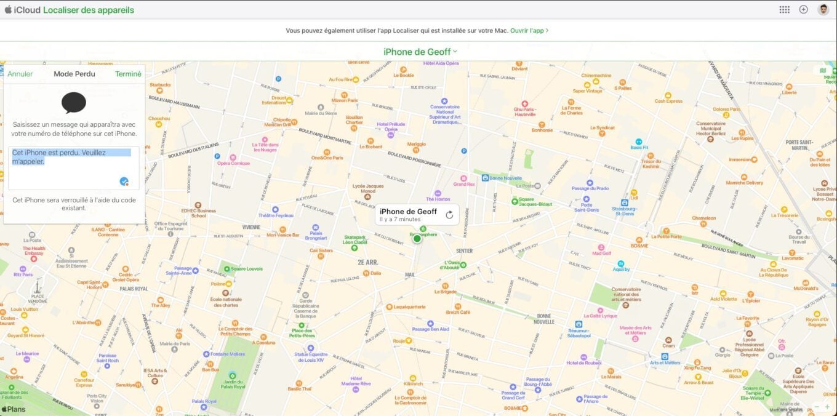The height and width of the screenshot is (416, 837).
Task: Select the Réaumur-Sébastopol metro marker
Action: (x=578, y=324)
